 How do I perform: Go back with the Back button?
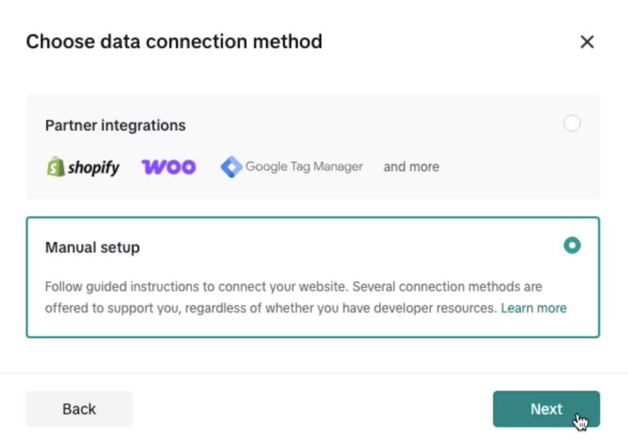point(79,409)
